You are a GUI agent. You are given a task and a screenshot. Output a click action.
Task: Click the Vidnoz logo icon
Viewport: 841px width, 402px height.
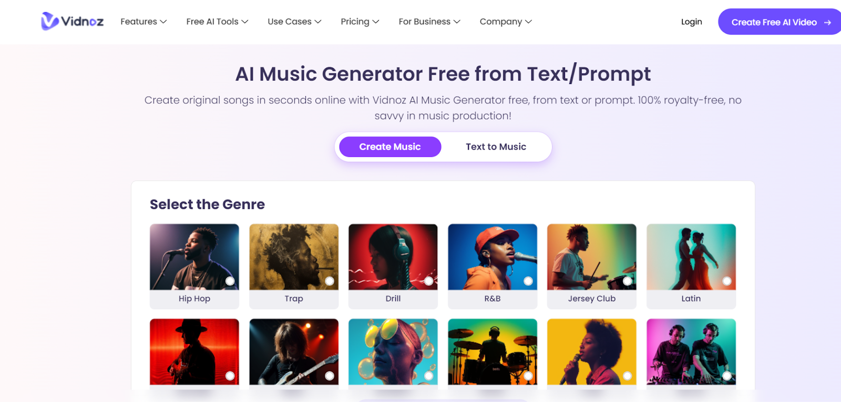(x=50, y=21)
